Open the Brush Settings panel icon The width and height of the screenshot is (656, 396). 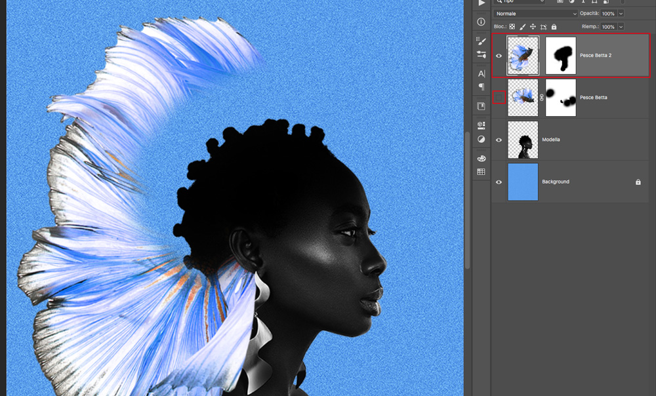click(x=482, y=41)
